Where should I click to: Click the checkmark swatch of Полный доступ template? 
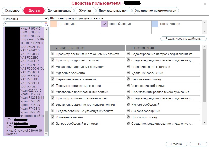pyautogui.click(x=104, y=24)
